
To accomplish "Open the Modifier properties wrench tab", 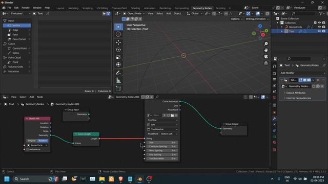I will coord(275,119).
